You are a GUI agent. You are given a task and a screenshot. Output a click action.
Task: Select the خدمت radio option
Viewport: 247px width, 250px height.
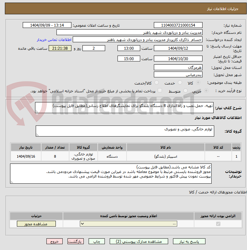point(180,83)
